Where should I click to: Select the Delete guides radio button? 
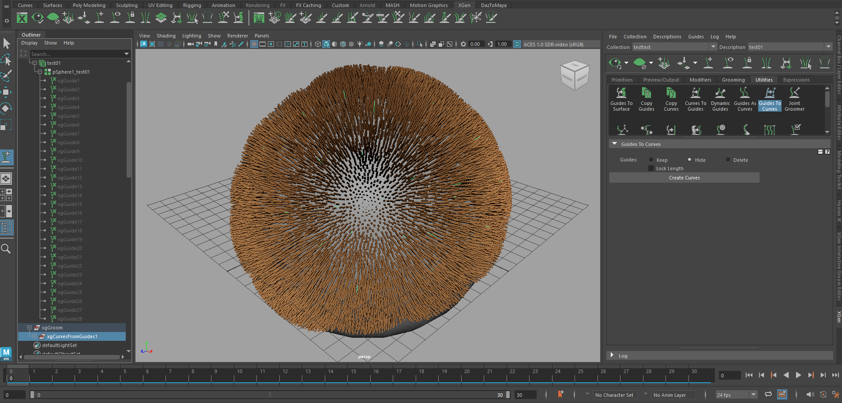click(728, 160)
